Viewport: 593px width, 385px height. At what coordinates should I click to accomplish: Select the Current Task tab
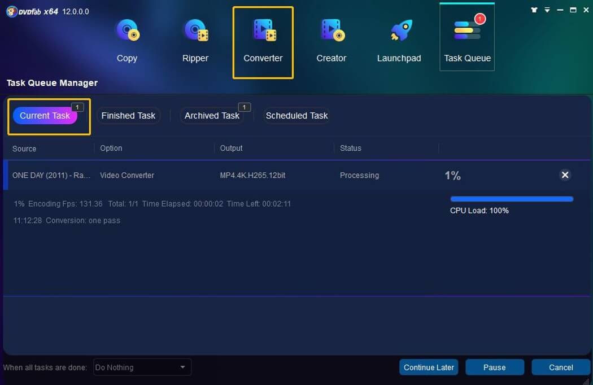coord(45,115)
